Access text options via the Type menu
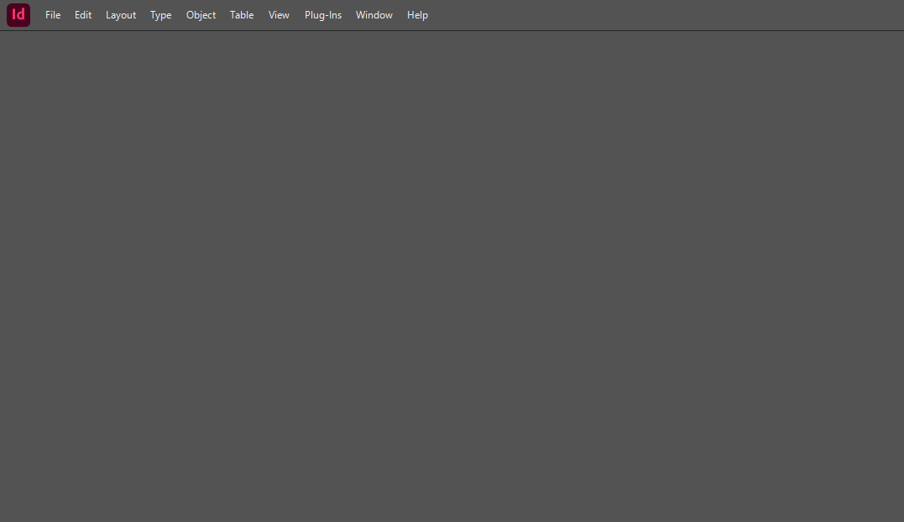 pos(160,14)
